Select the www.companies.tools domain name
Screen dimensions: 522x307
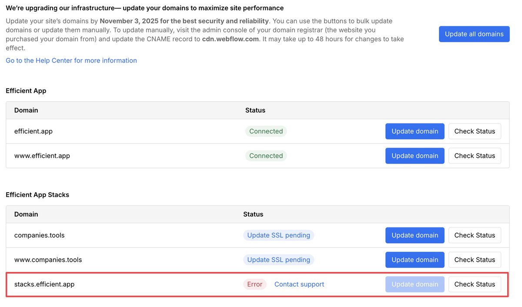point(48,260)
